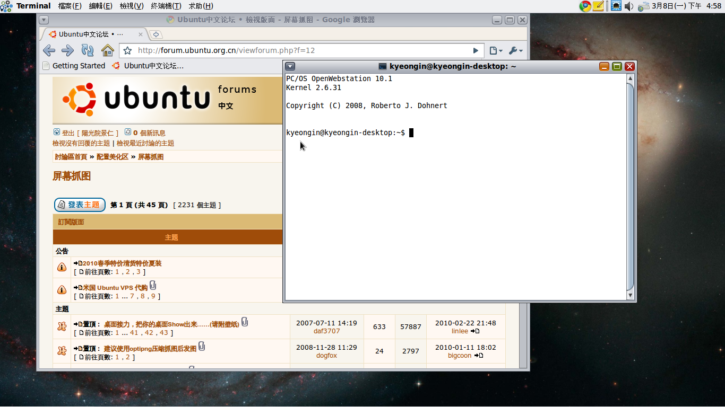The image size is (725, 407).
Task: Open the 0 個新訊息 messages link
Action: point(149,133)
